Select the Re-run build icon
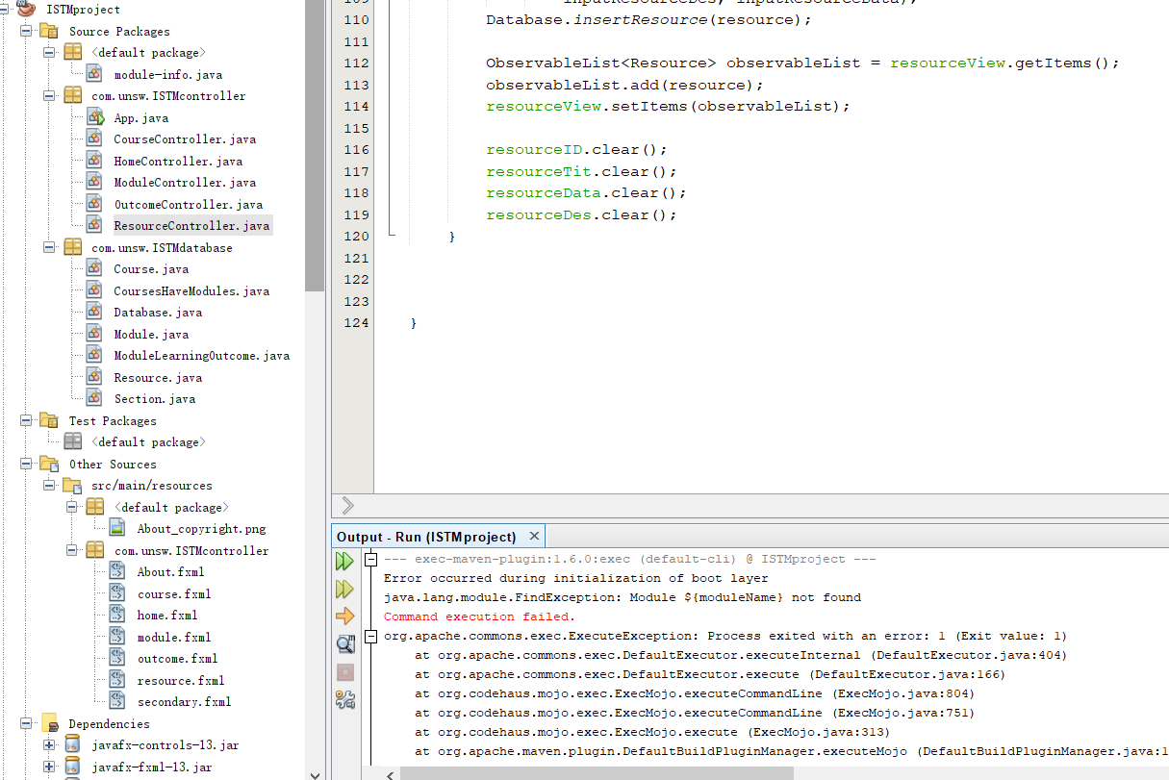 [x=344, y=560]
